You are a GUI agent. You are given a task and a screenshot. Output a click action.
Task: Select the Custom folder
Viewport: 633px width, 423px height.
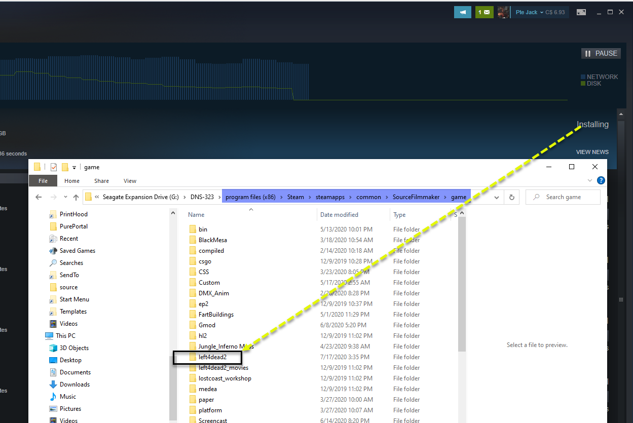209,283
